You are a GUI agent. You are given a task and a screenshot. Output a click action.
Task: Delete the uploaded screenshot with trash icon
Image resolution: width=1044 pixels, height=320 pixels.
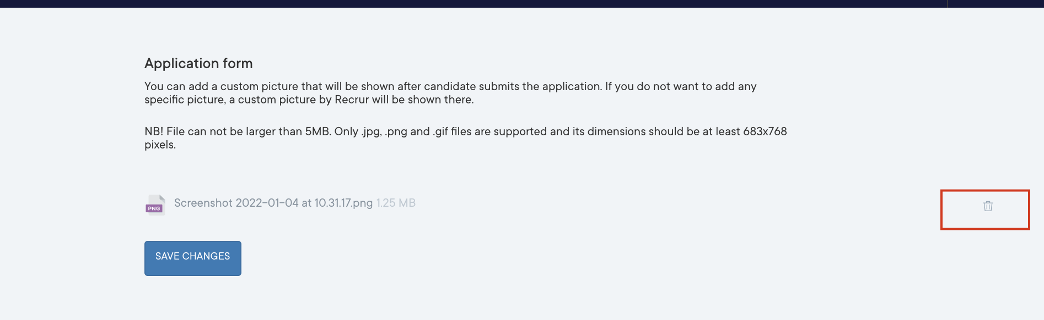pyautogui.click(x=988, y=206)
